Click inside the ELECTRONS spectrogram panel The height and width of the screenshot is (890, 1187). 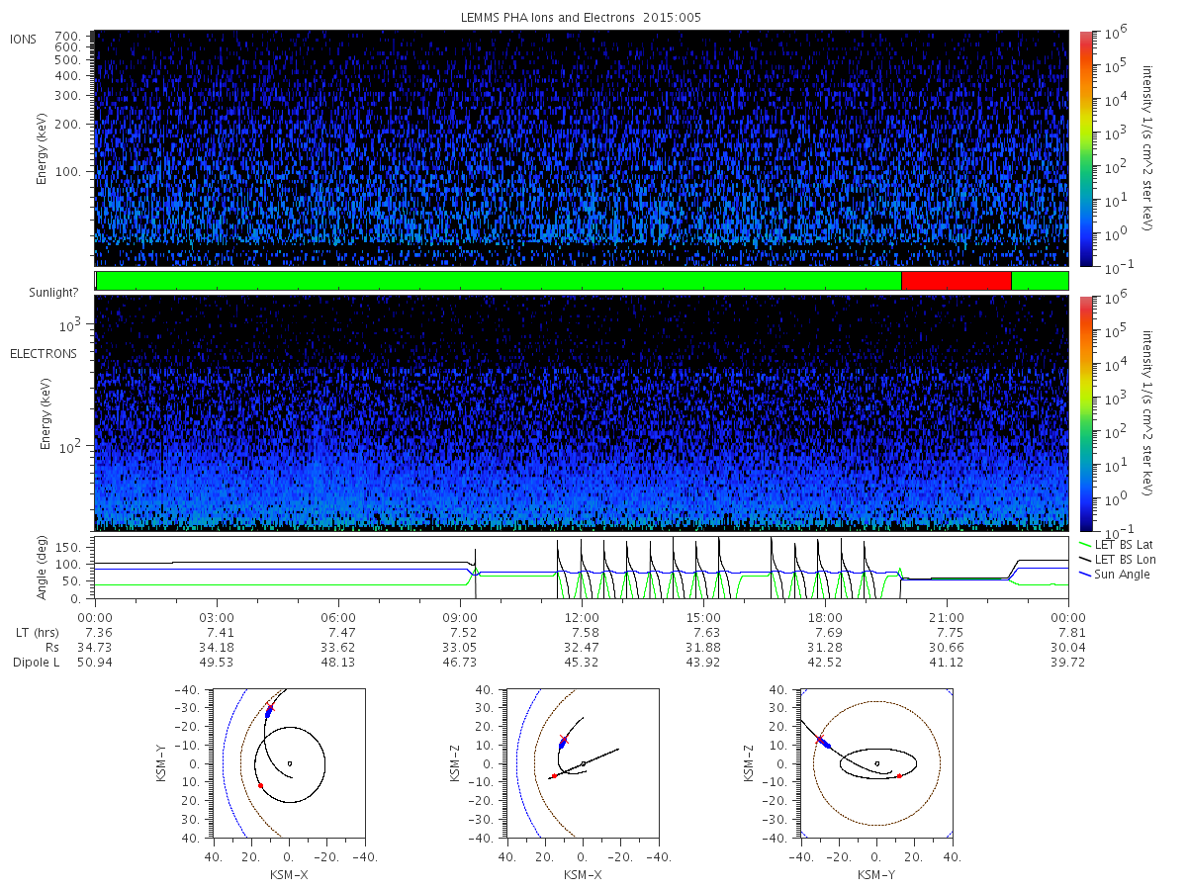[582, 413]
